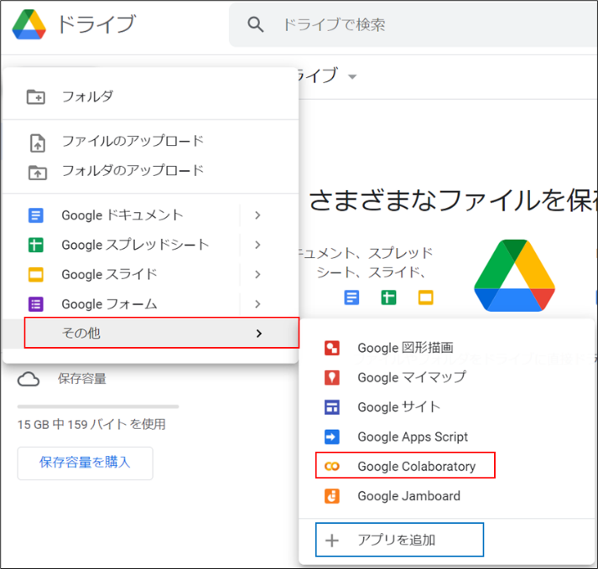598x569 pixels.
Task: Click the plus icon for アプリを追加
Action: coord(332,541)
